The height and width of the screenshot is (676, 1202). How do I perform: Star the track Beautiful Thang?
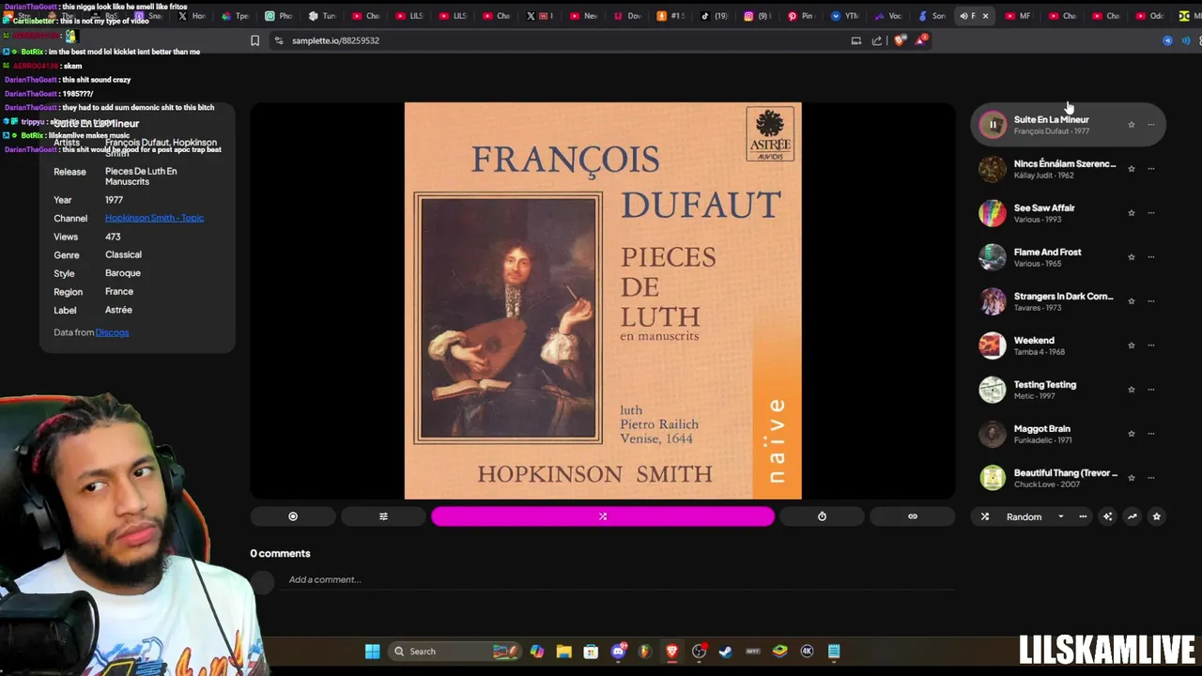click(1132, 478)
